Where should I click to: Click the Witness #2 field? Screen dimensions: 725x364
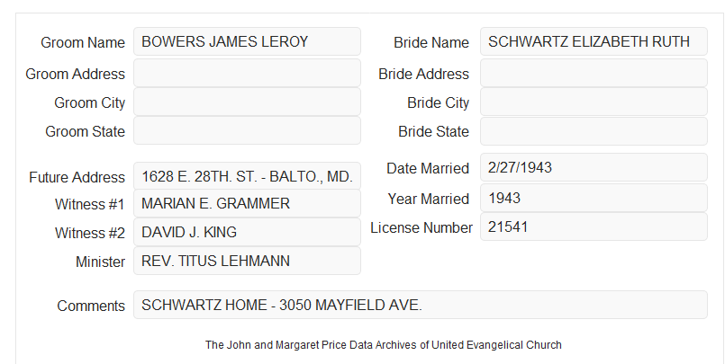pos(247,232)
